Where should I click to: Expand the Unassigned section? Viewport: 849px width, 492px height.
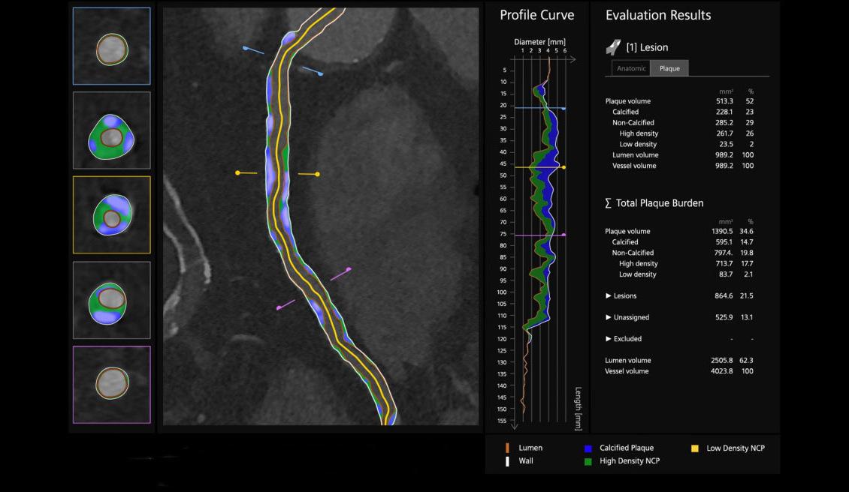(x=609, y=317)
